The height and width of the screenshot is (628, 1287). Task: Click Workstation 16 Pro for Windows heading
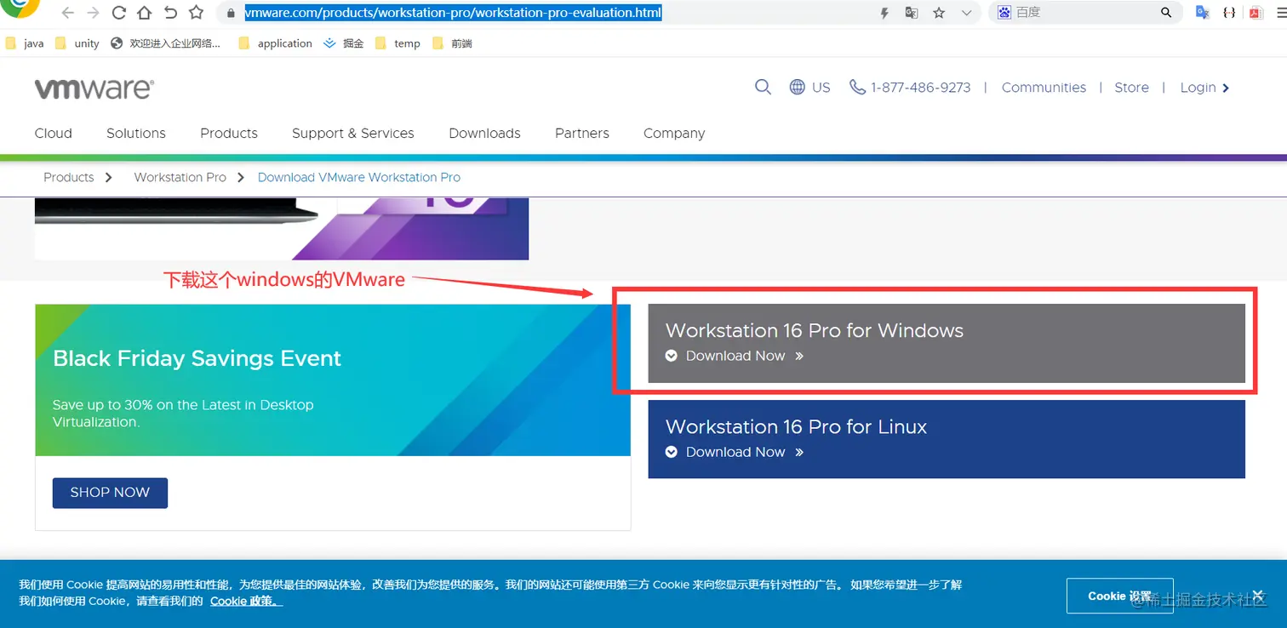point(815,330)
